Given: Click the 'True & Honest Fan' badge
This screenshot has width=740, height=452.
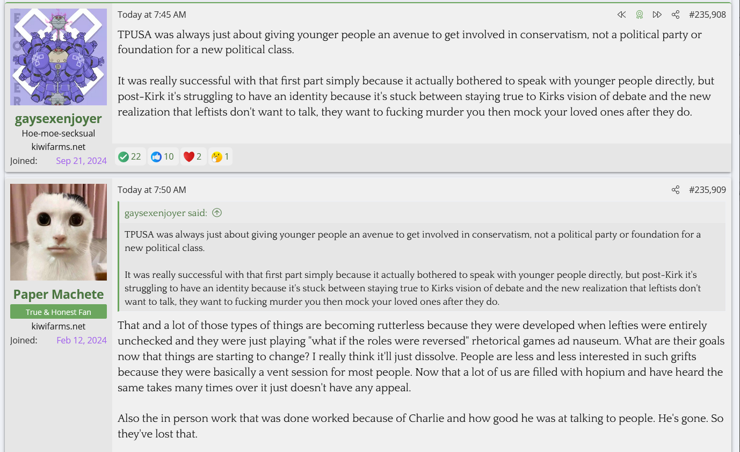Looking at the screenshot, I should pyautogui.click(x=59, y=312).
